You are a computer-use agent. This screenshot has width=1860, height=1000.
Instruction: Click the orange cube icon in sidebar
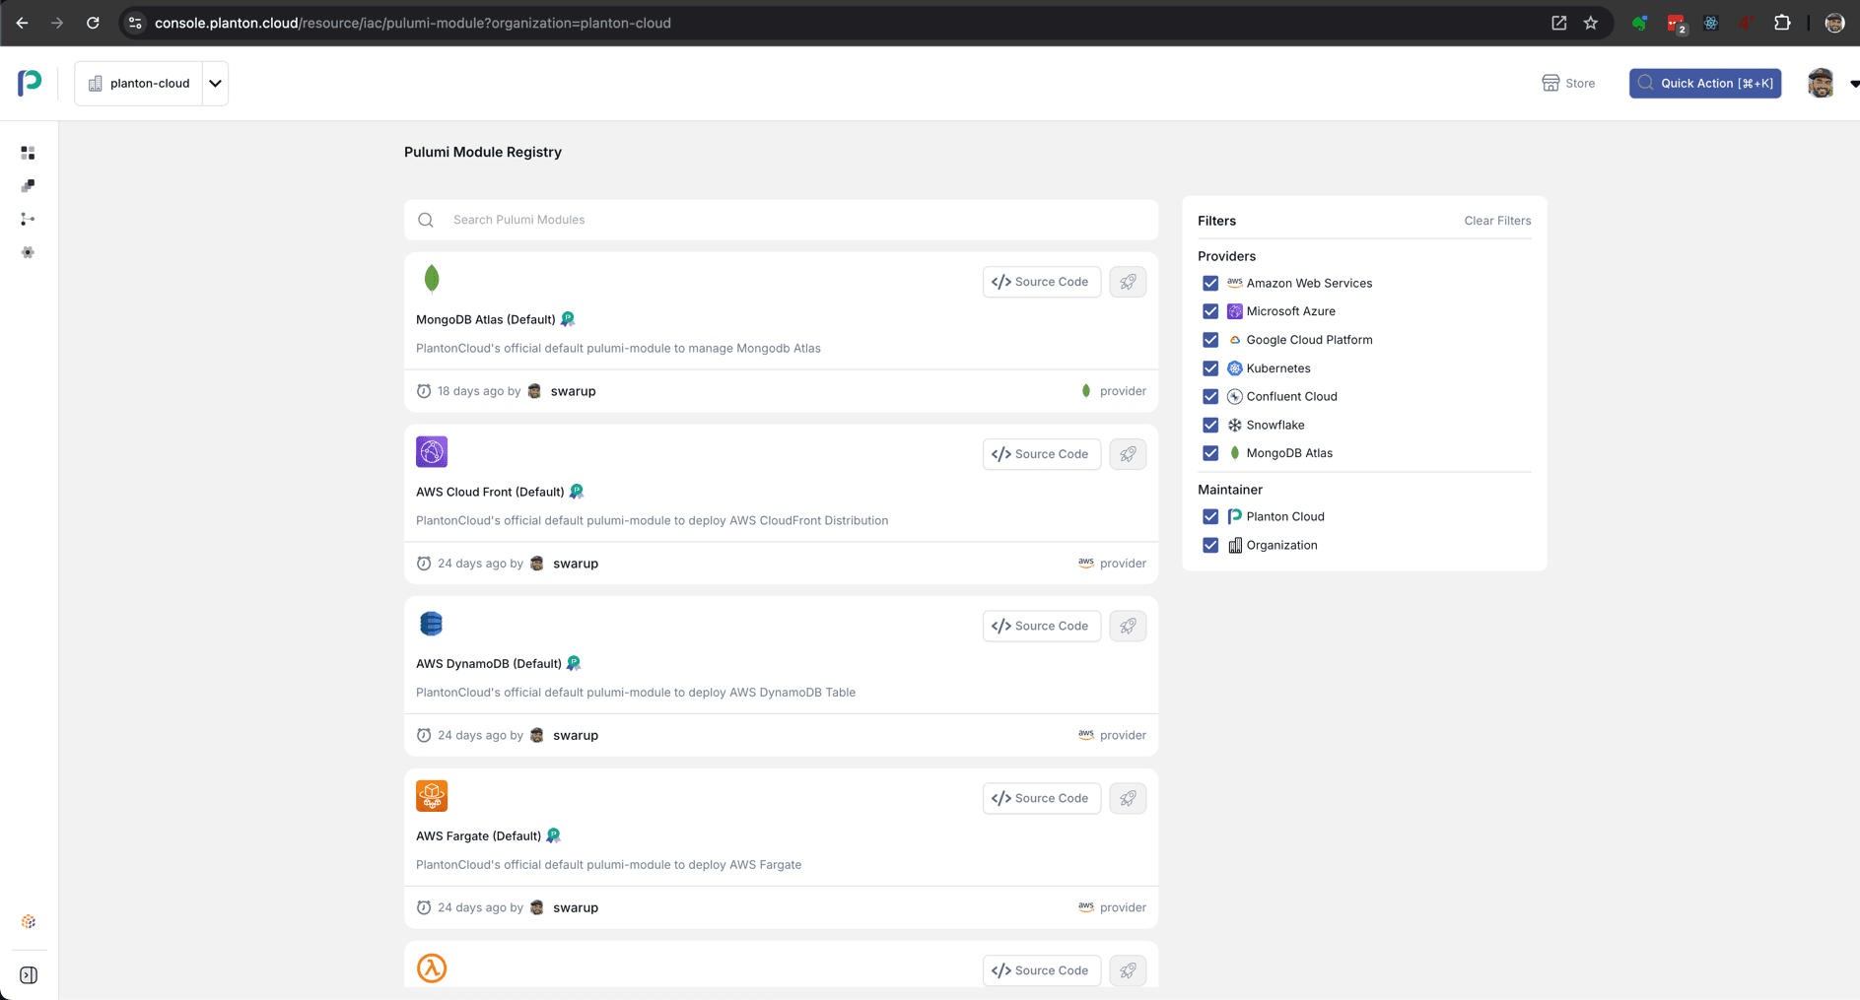click(x=28, y=921)
